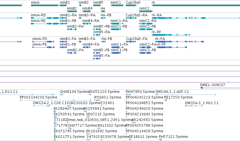
Task: Select feature DMG3A2_1.C06.C1
Action: coord(50,103)
